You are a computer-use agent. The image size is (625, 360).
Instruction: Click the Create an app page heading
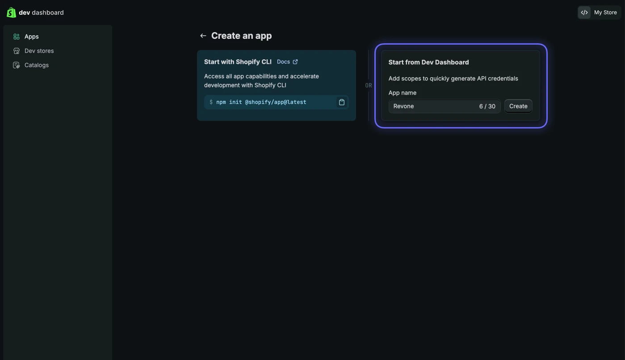tap(241, 36)
